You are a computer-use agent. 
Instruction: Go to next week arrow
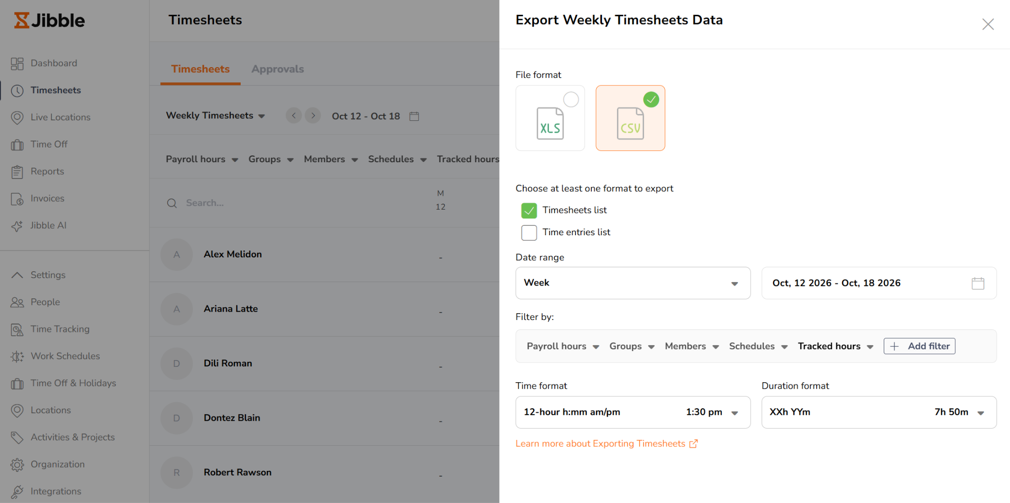pyautogui.click(x=313, y=116)
